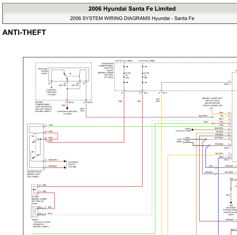Click the Door Locks System arrow
The height and width of the screenshot is (235, 237).
192,130
